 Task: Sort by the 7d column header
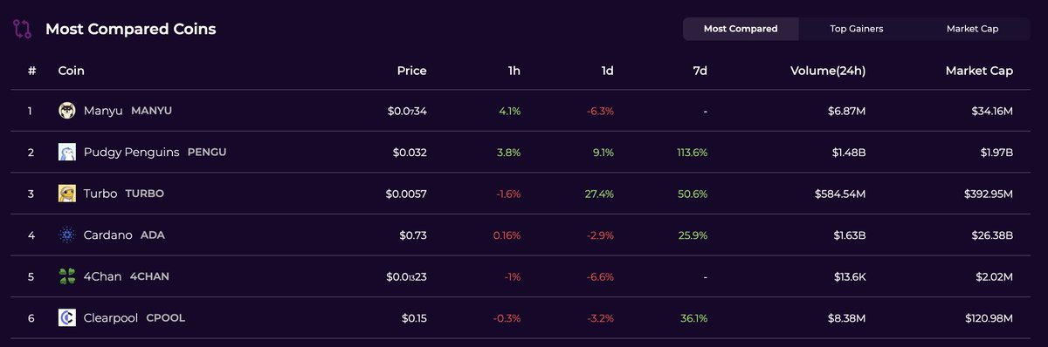click(700, 71)
